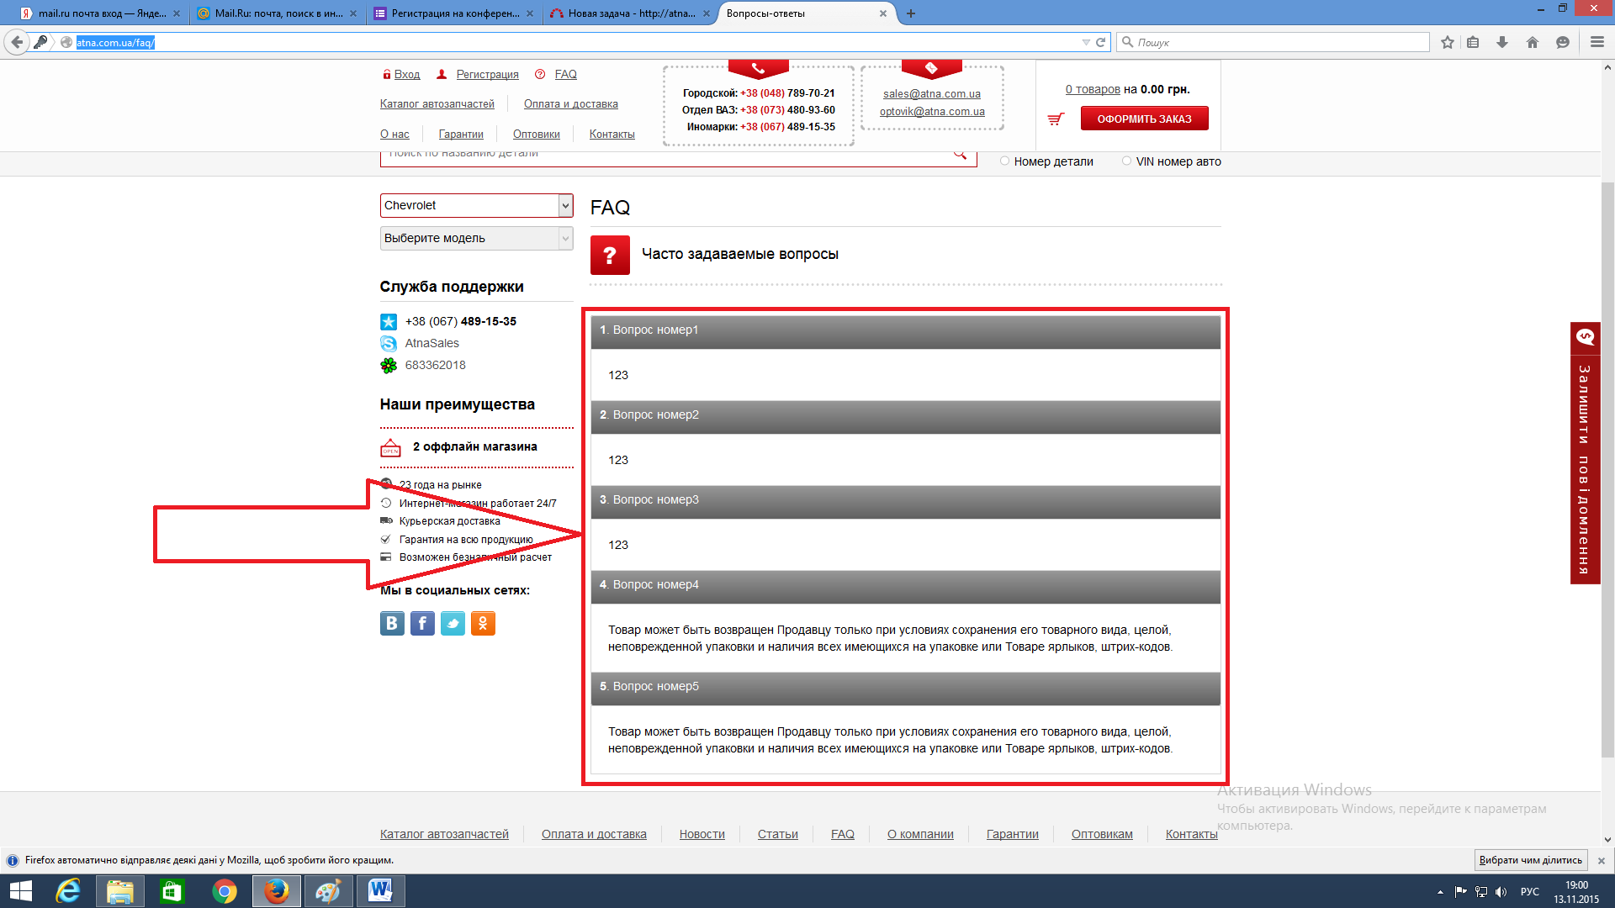Click the Google Chrome taskbar icon
Screen dimensions: 1615x908
tap(225, 891)
